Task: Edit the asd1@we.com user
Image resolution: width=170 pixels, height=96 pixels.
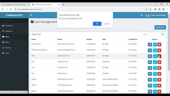Action: coord(155,62)
